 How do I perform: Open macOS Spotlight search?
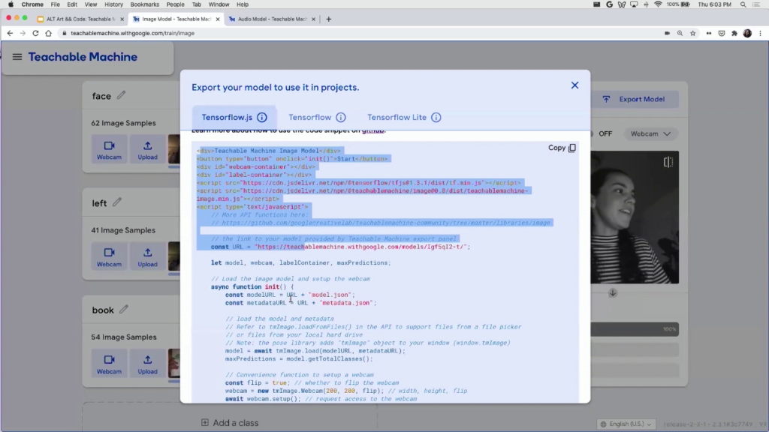[x=743, y=4]
